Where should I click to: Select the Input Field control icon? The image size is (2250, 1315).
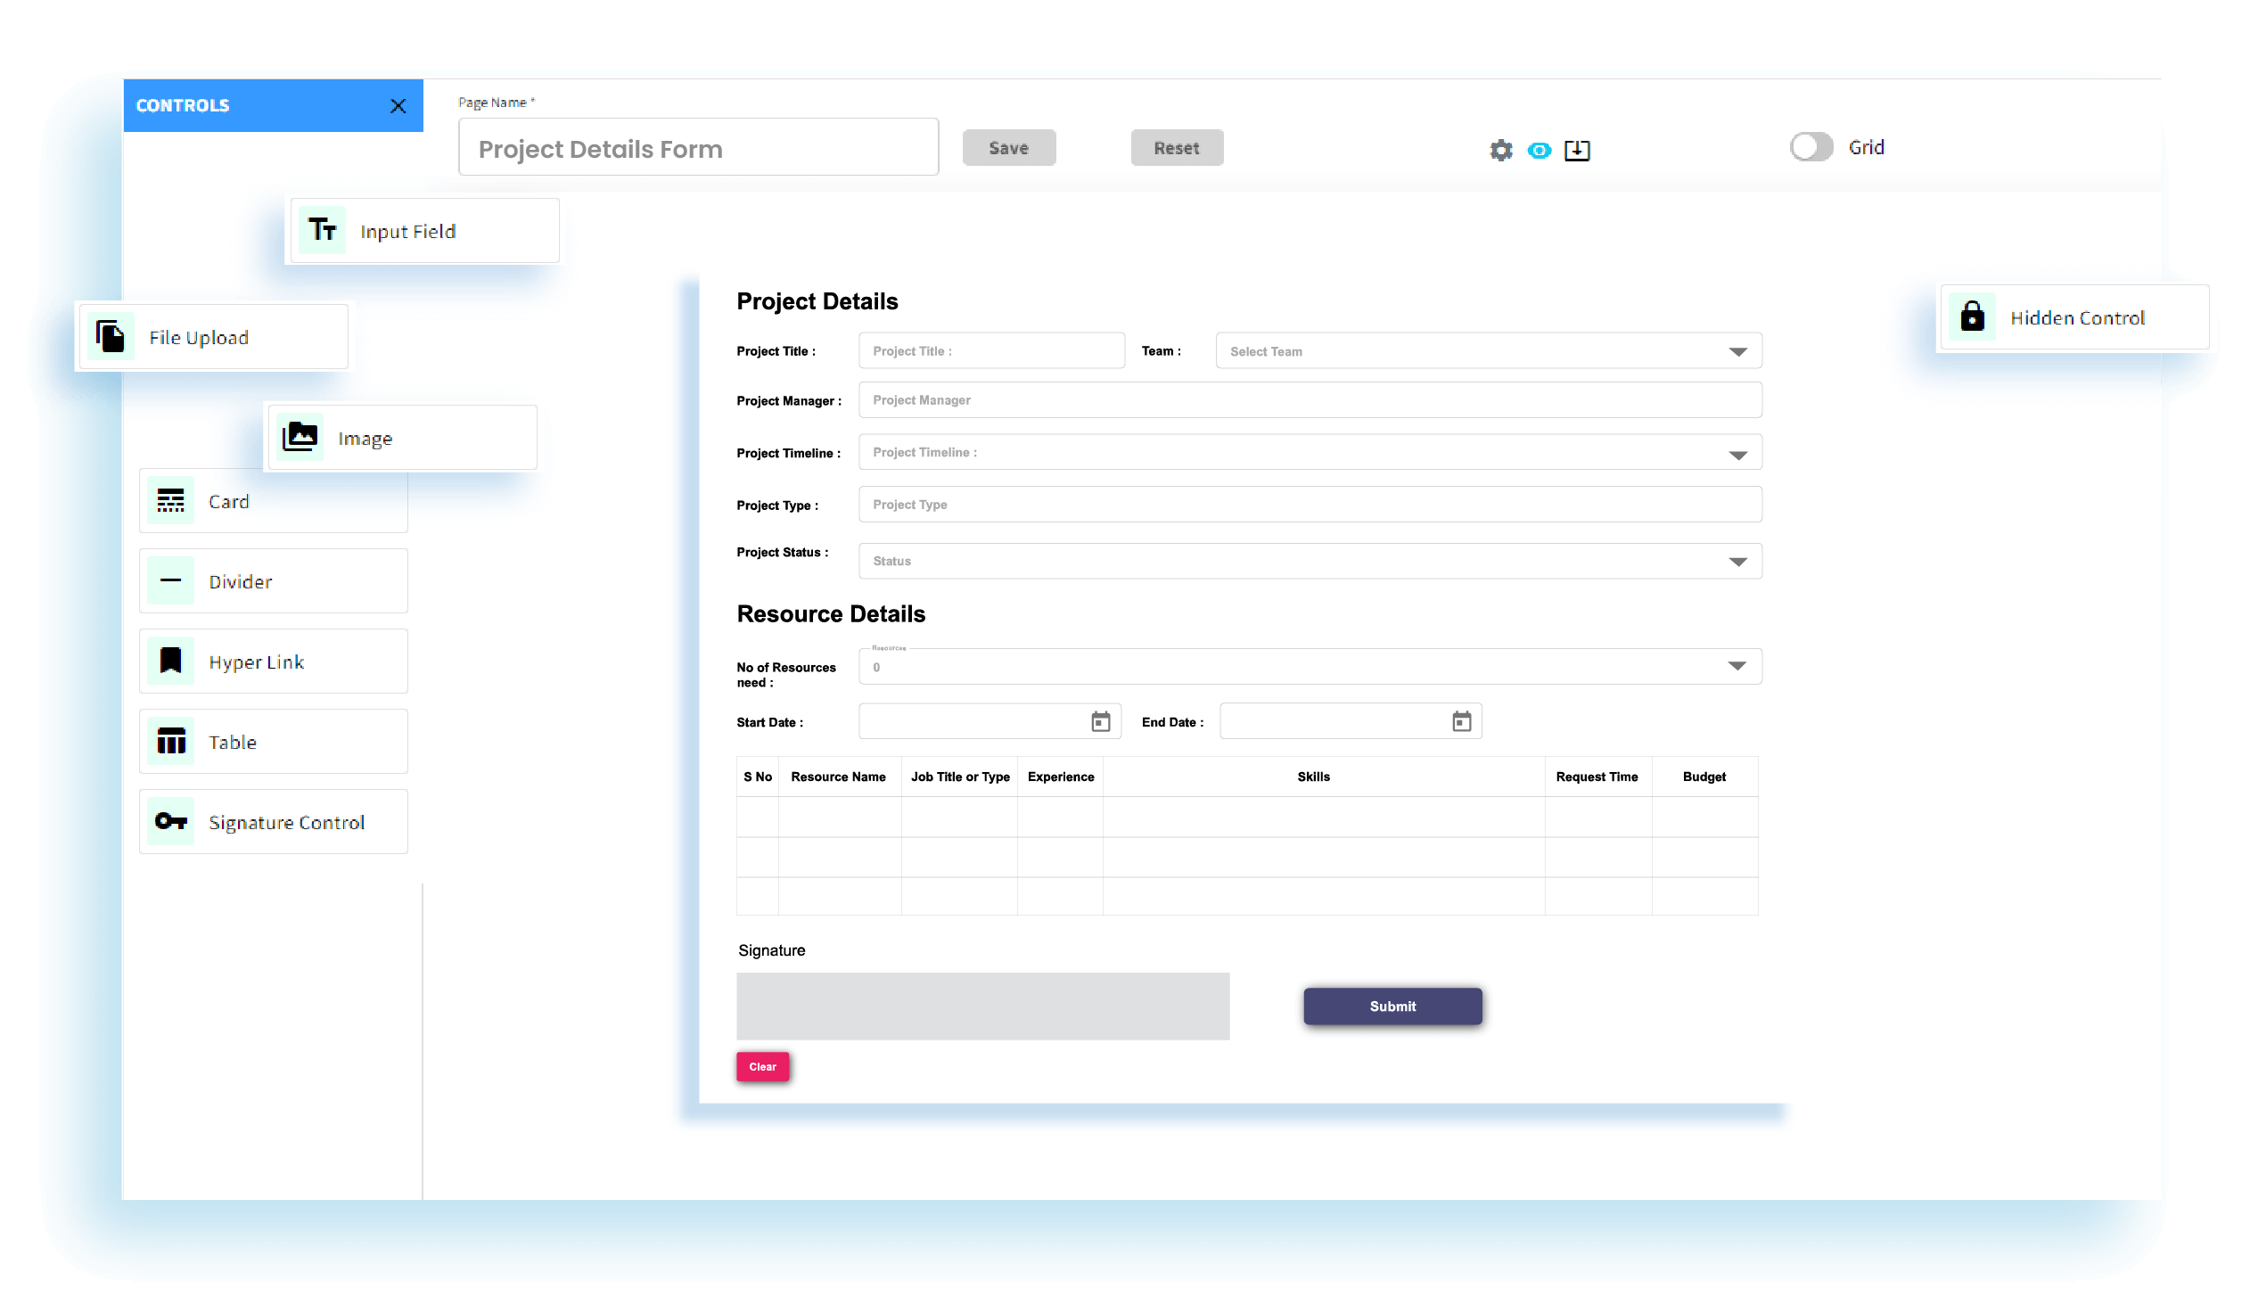[x=323, y=230]
